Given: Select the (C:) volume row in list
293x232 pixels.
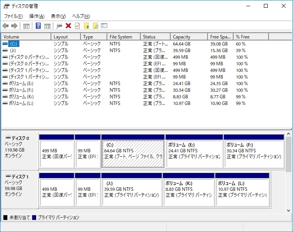Looking at the screenshot, I should point(14,44).
